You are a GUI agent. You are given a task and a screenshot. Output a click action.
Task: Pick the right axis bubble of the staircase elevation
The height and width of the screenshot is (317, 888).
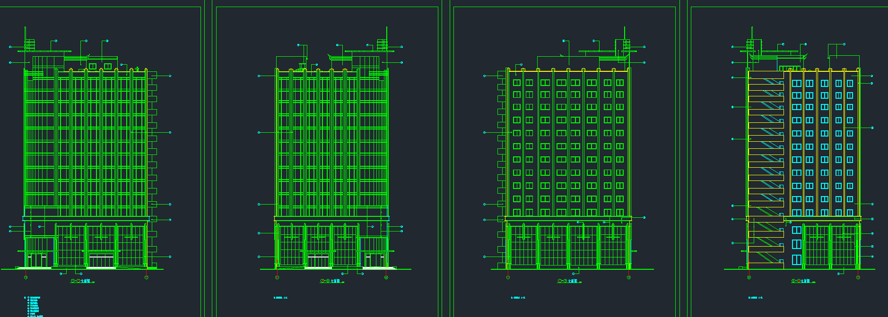[858, 278]
